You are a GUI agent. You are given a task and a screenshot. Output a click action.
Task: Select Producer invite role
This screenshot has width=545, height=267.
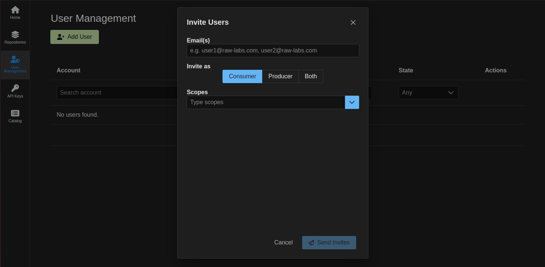point(280,76)
